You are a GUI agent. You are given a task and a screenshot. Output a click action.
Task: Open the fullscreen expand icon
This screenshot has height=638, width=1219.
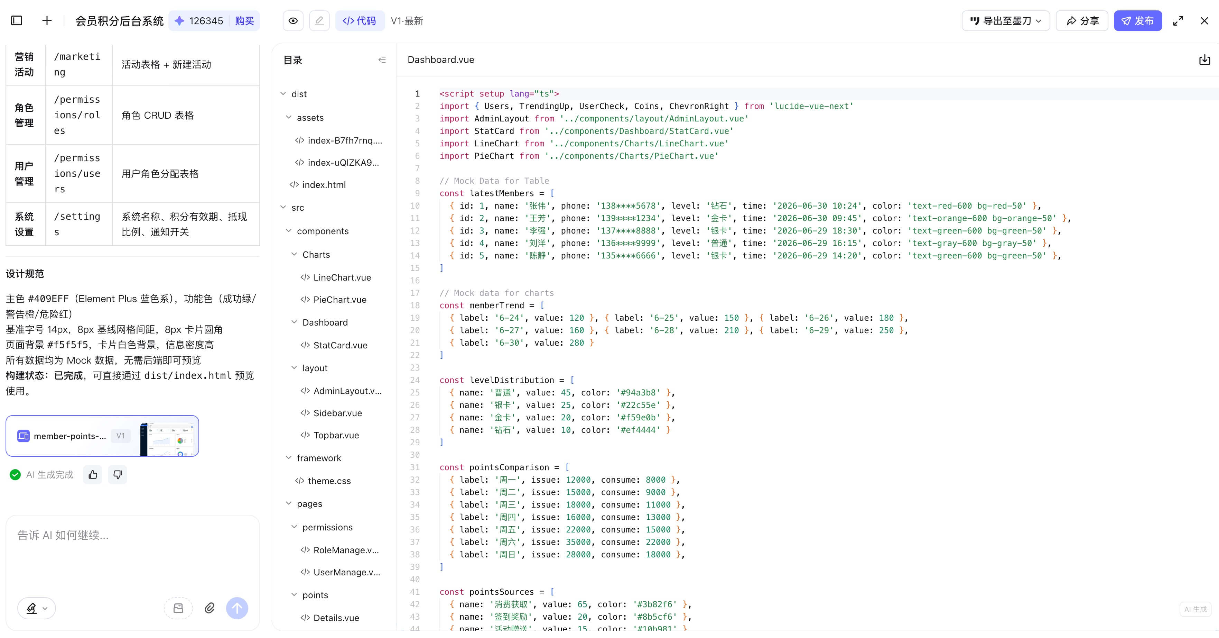(x=1178, y=21)
